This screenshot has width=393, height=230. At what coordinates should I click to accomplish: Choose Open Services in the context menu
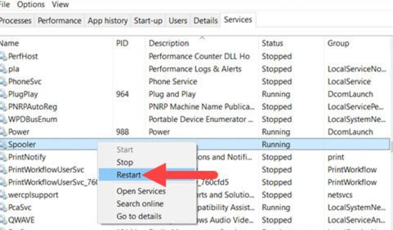[141, 191]
